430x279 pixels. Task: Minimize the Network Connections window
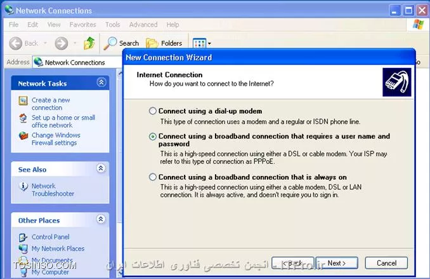click(x=395, y=10)
